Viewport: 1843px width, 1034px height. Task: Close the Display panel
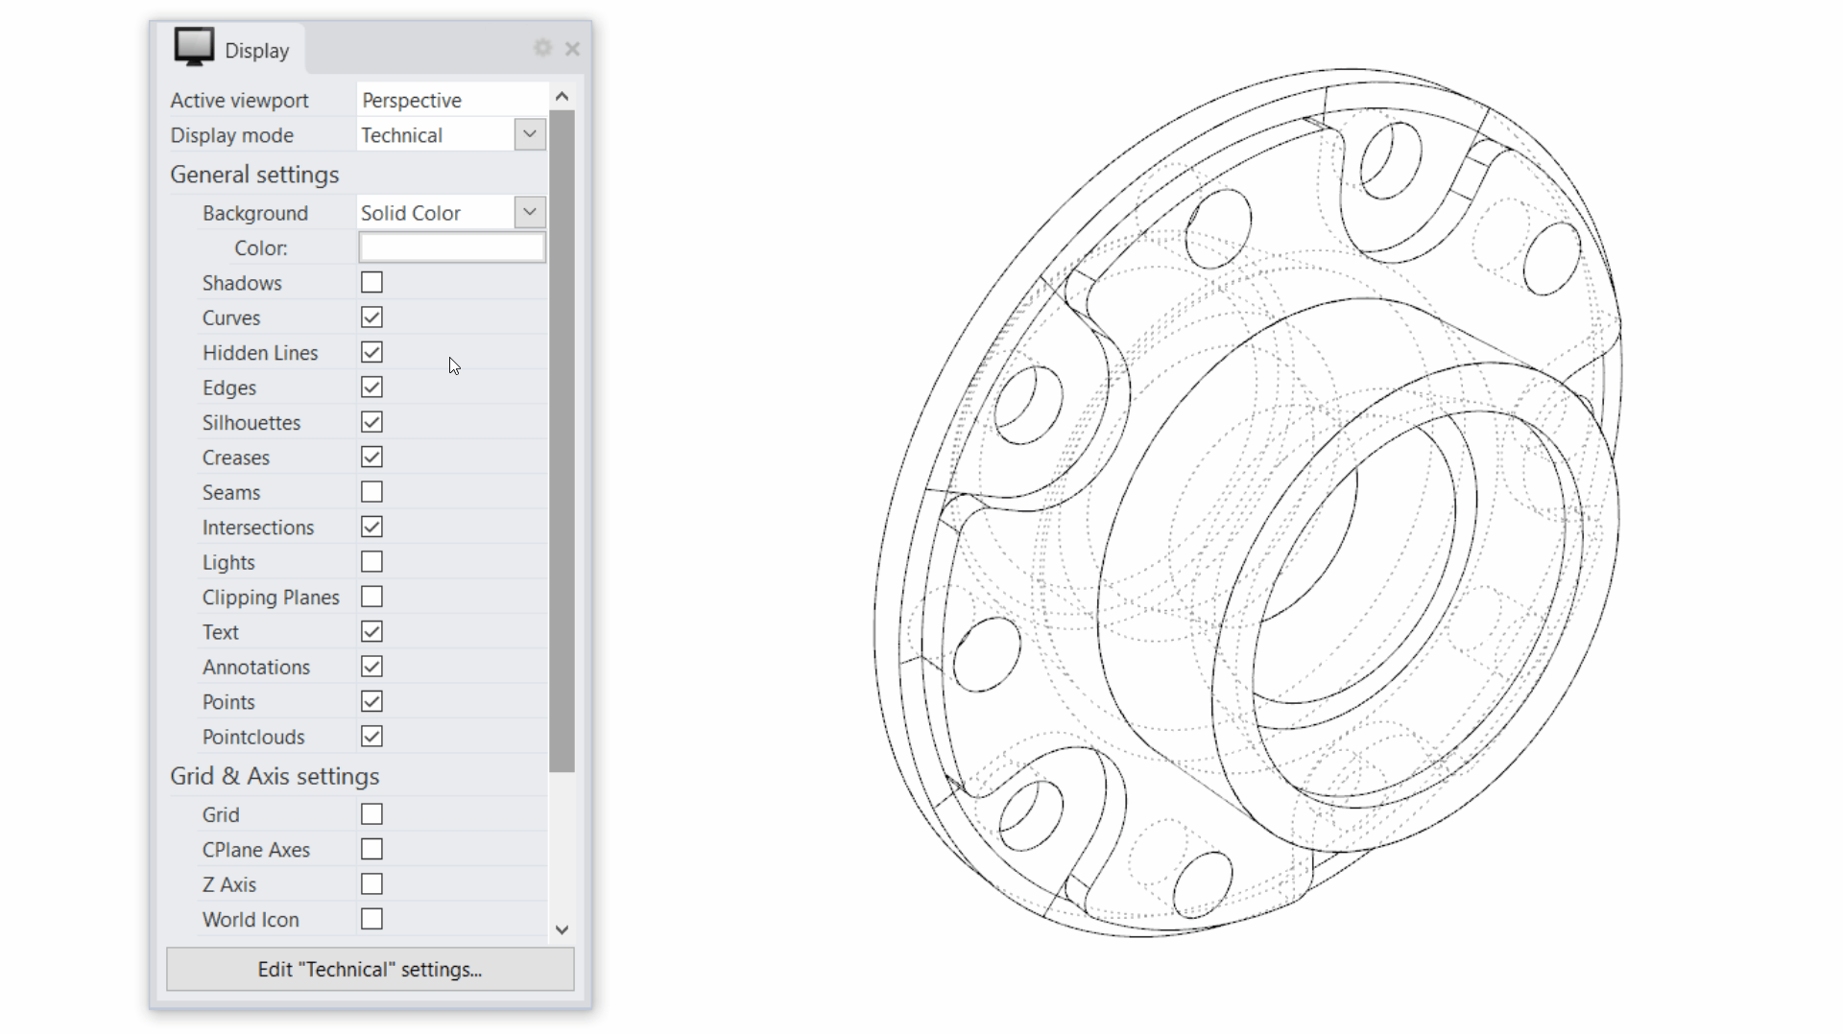pyautogui.click(x=572, y=49)
